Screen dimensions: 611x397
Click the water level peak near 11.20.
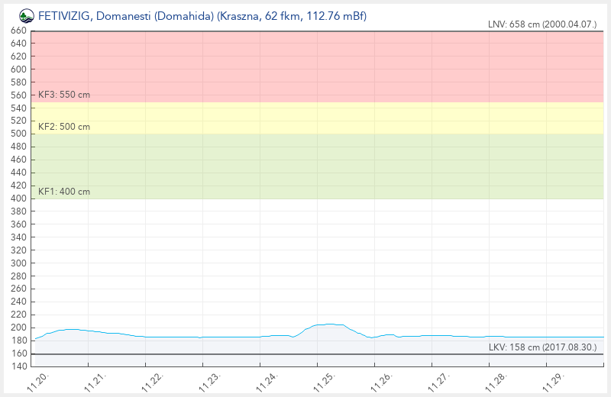point(70,329)
